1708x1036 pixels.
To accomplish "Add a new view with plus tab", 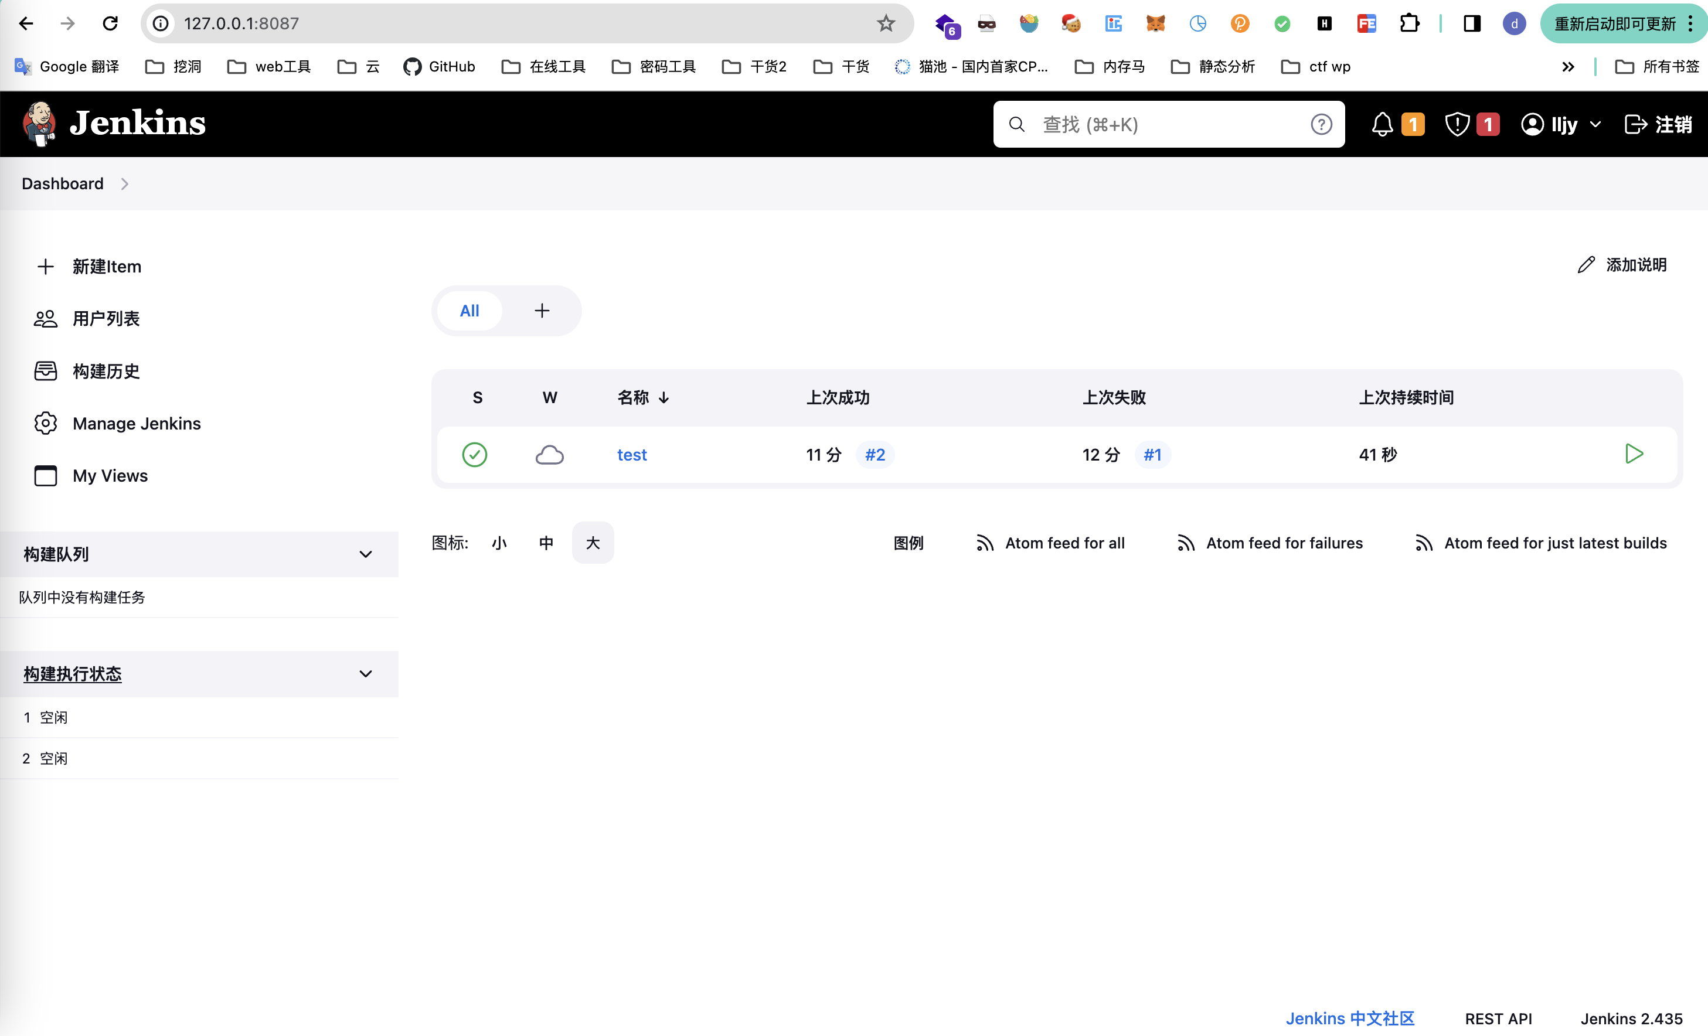I will tap(542, 311).
